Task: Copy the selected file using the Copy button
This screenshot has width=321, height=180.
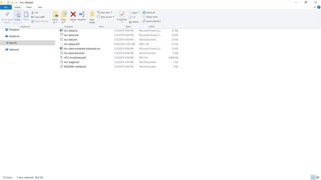Action: pyautogui.click(x=18, y=16)
